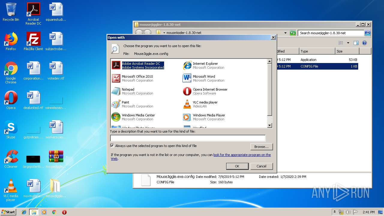The width and height of the screenshot is (384, 216).
Task: Open Opera from taskbar
Action: pos(64,212)
